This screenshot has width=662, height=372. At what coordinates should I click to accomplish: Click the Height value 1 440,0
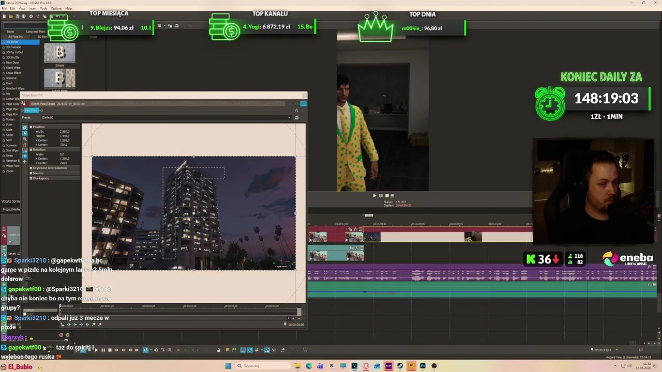65,136
